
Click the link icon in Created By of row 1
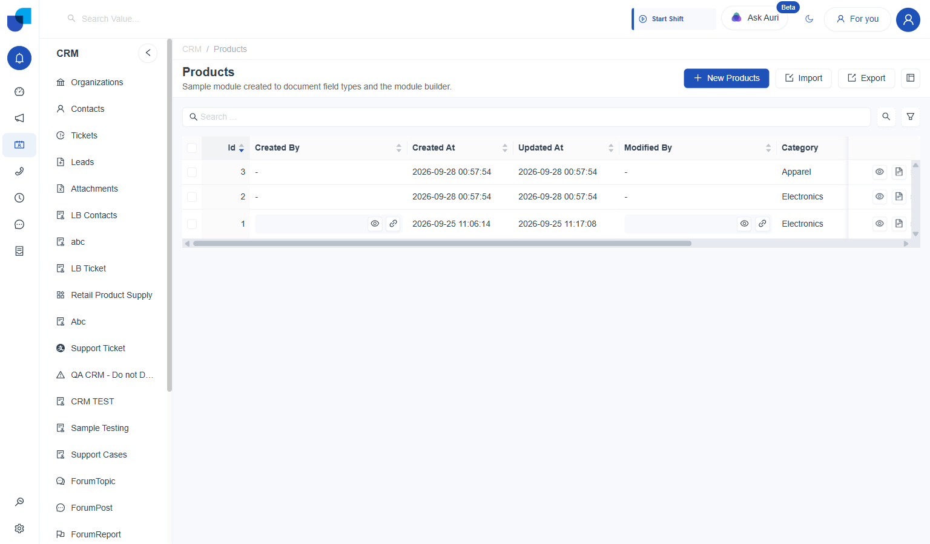pos(394,224)
